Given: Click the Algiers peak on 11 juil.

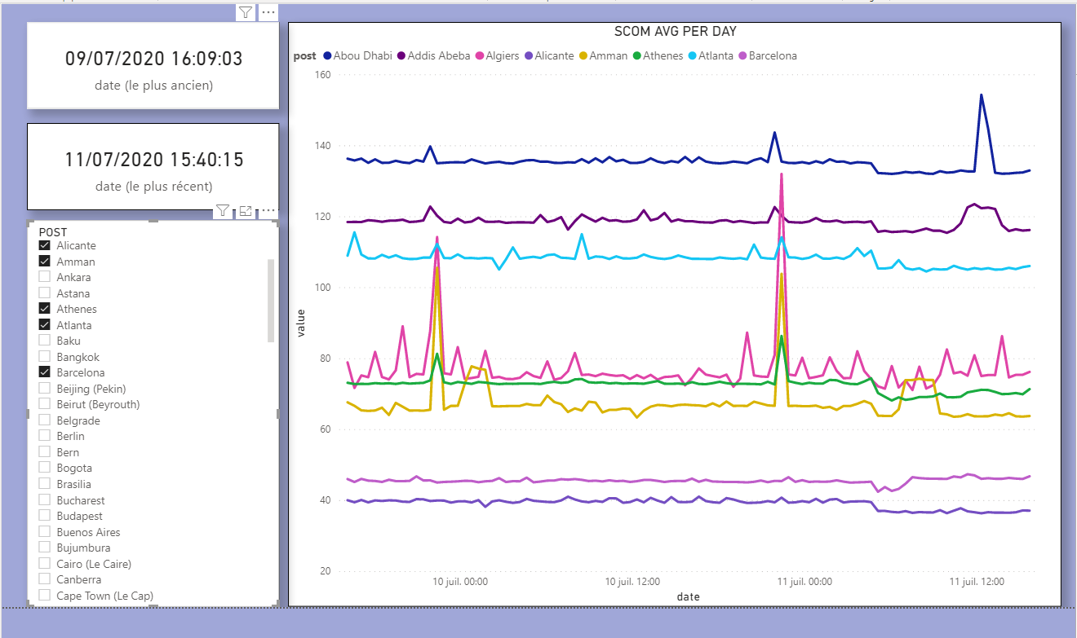Looking at the screenshot, I should point(782,174).
